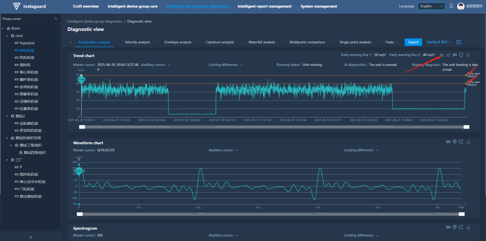Click the sidebar search magnifier icon
The image size is (486, 241).
point(56,19)
